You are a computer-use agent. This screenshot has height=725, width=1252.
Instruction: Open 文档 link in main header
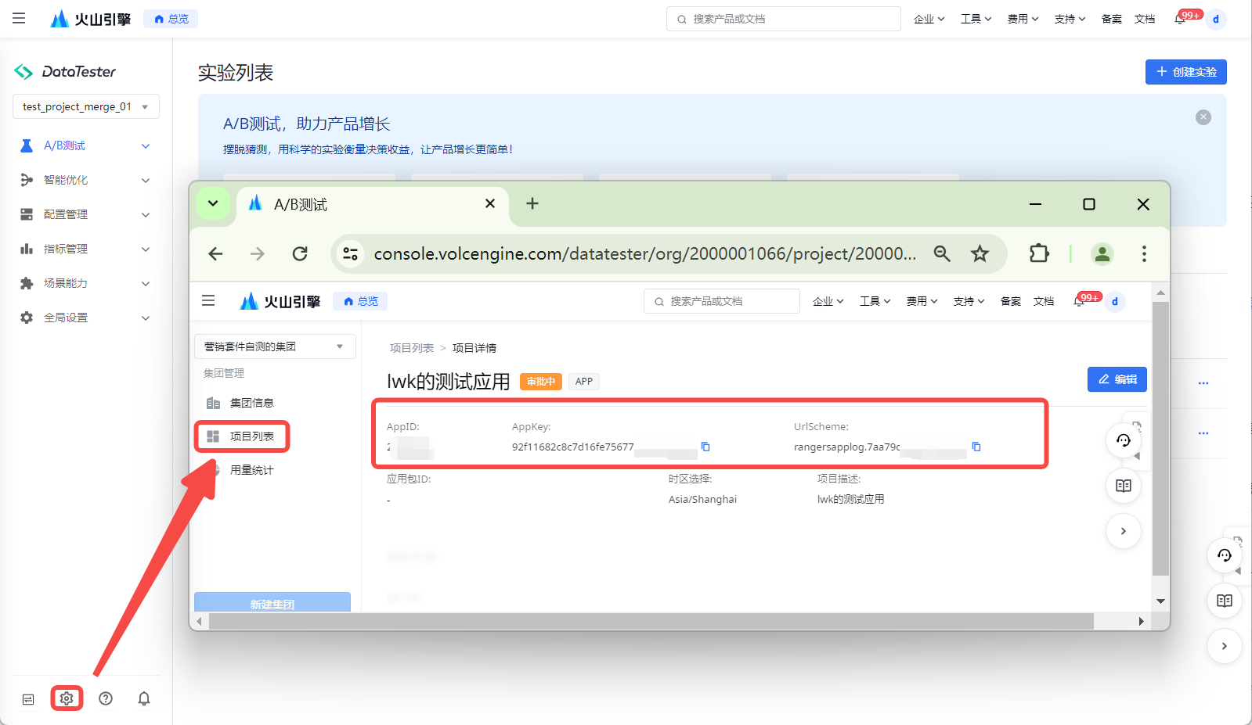point(1145,19)
